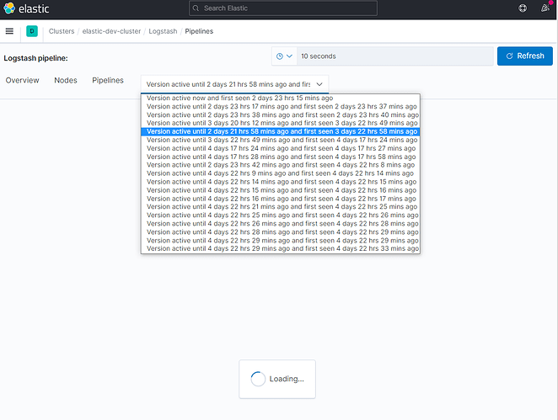
Task: Go to Clusters breadcrumb
Action: pyautogui.click(x=62, y=31)
